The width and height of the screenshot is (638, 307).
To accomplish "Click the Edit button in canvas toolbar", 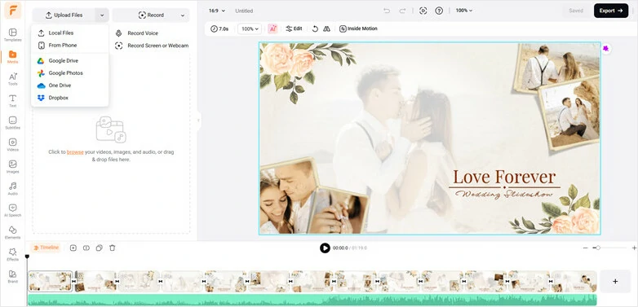I will click(x=294, y=29).
